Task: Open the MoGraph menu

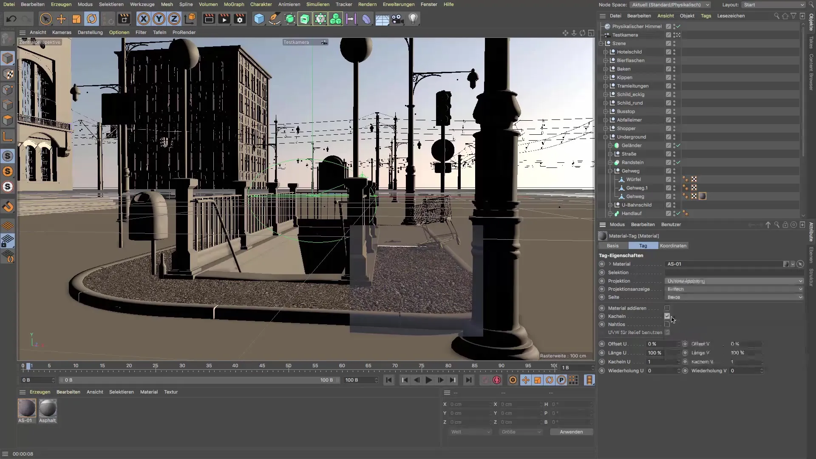Action: click(234, 4)
